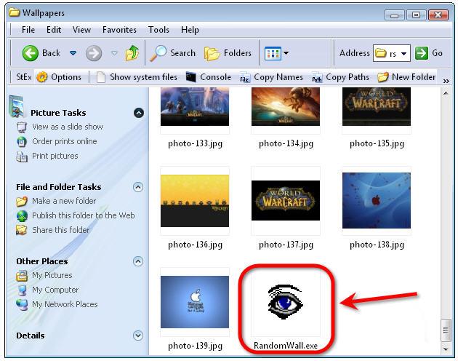Viewport: 458px width, 361px height.
Task: Open My Computer link
Action: point(55,290)
